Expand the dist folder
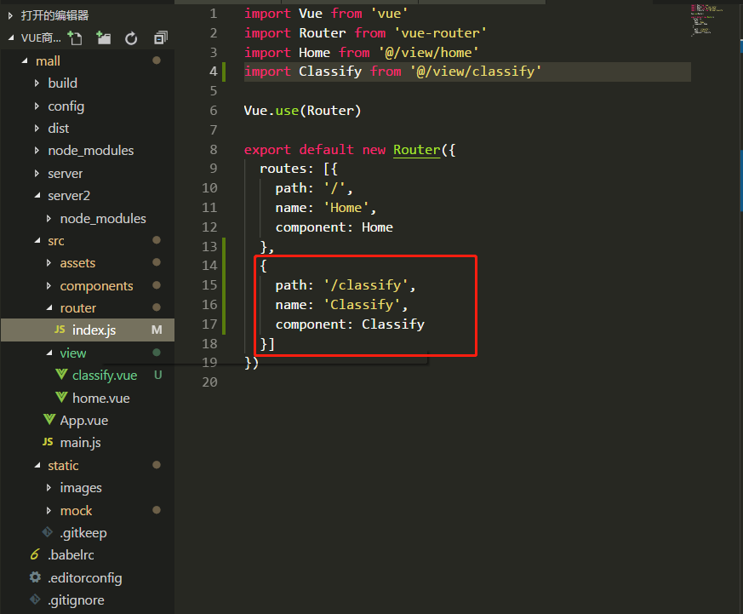This screenshot has height=614, width=743. pos(37,128)
